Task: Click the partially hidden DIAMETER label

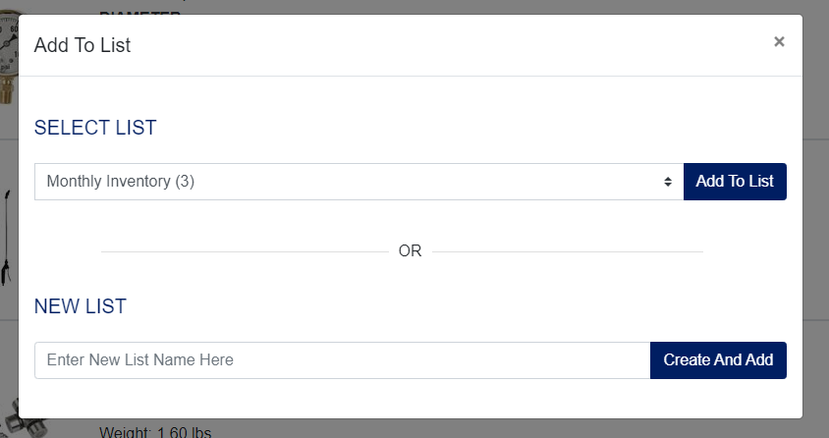Action: click(139, 12)
